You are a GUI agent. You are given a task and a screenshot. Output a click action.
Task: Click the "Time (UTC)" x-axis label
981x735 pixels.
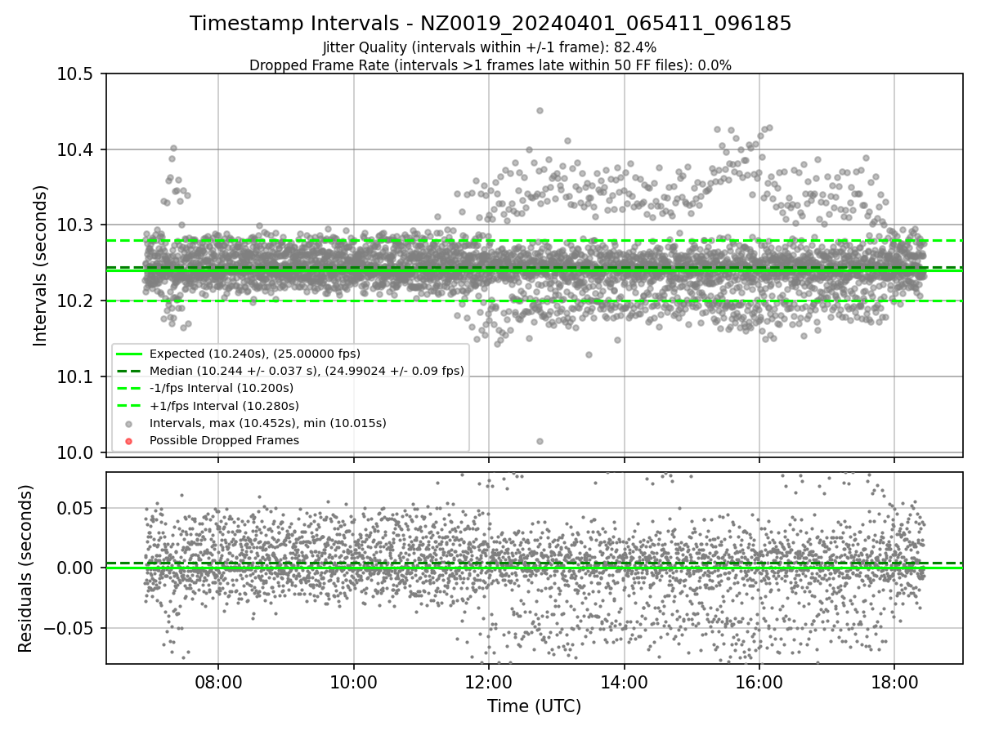click(534, 706)
